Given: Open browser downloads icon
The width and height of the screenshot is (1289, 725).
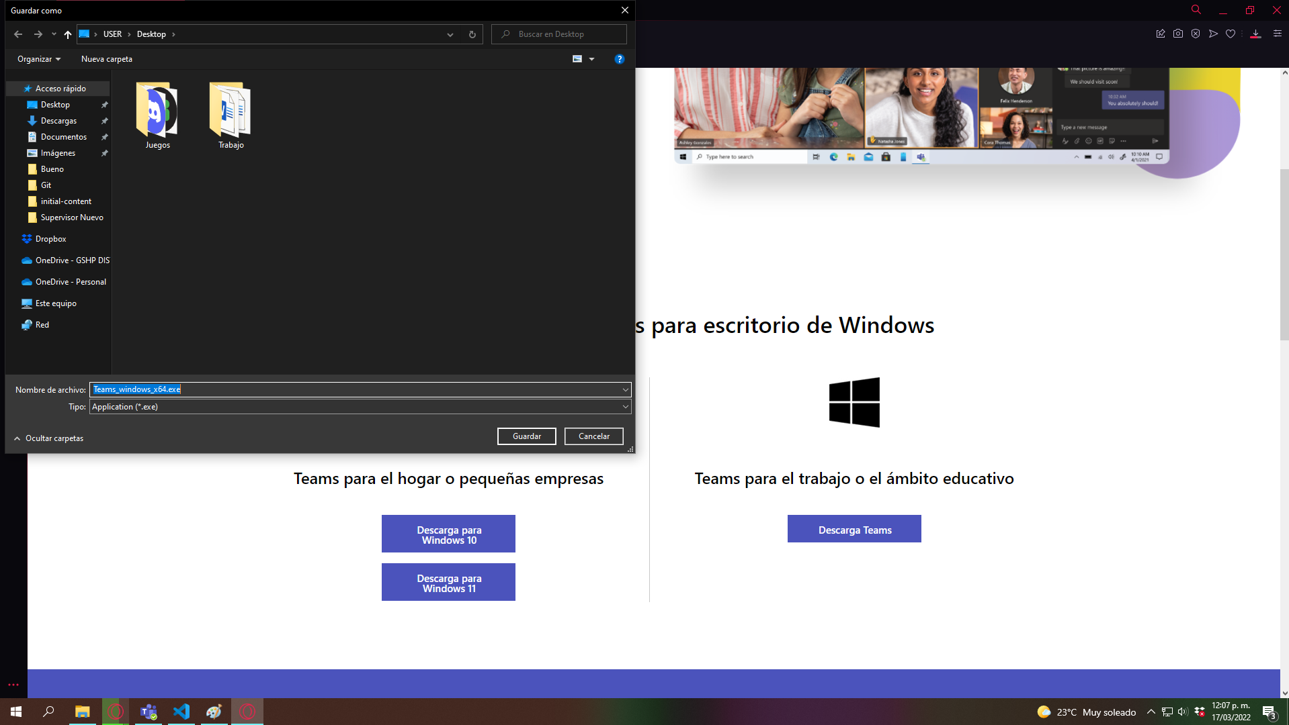Looking at the screenshot, I should (1255, 34).
